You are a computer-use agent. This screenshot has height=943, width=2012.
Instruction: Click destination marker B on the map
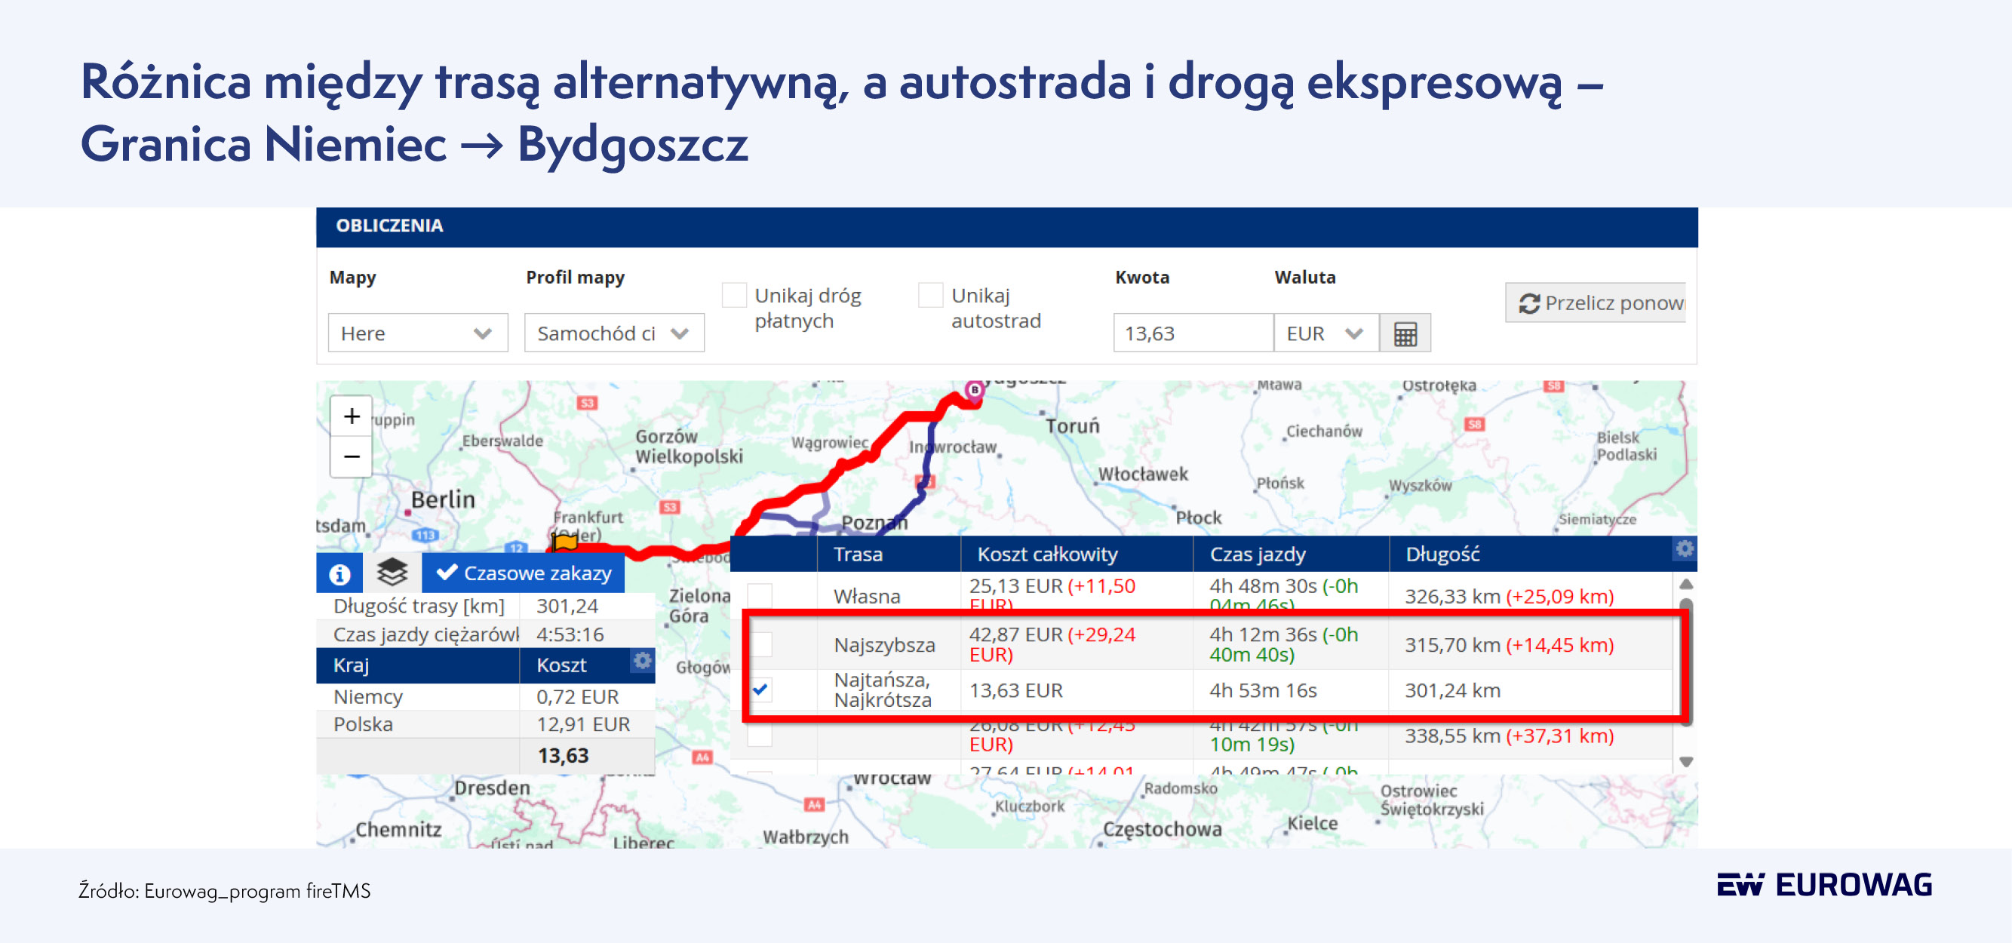tap(974, 389)
